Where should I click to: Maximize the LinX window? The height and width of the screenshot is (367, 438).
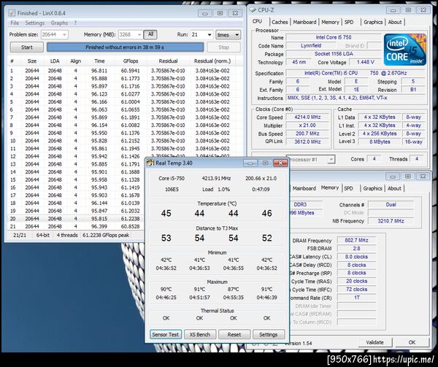[x=220, y=13]
